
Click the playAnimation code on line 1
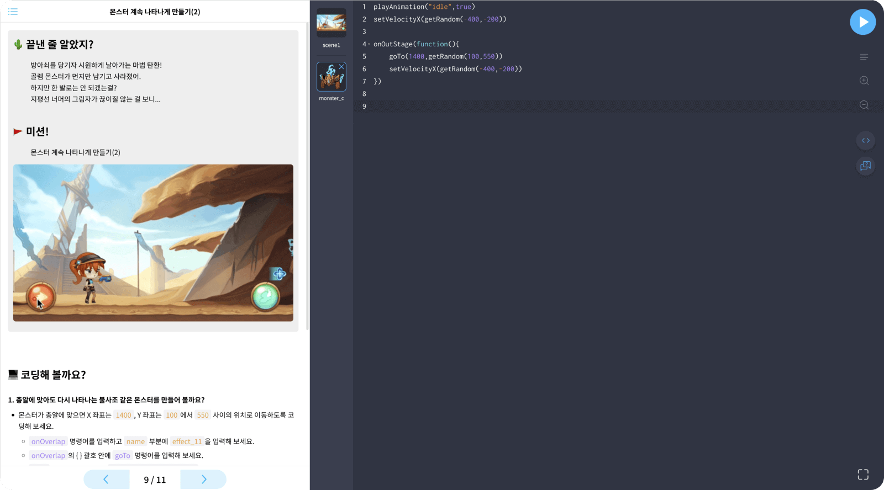coord(424,7)
